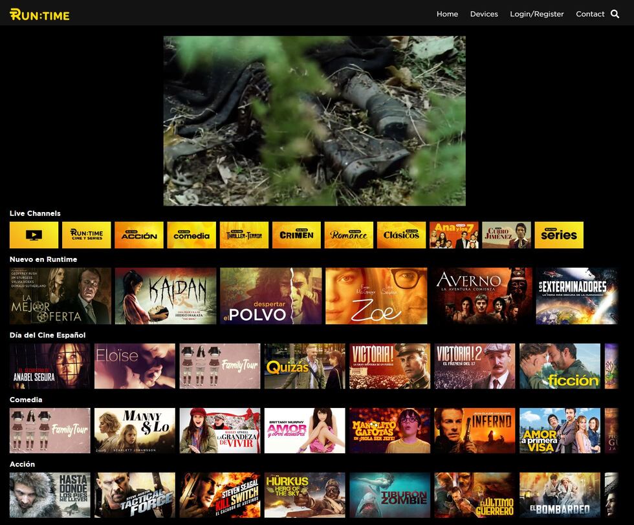Open Averno from Nuevo en Runtime

(x=482, y=295)
